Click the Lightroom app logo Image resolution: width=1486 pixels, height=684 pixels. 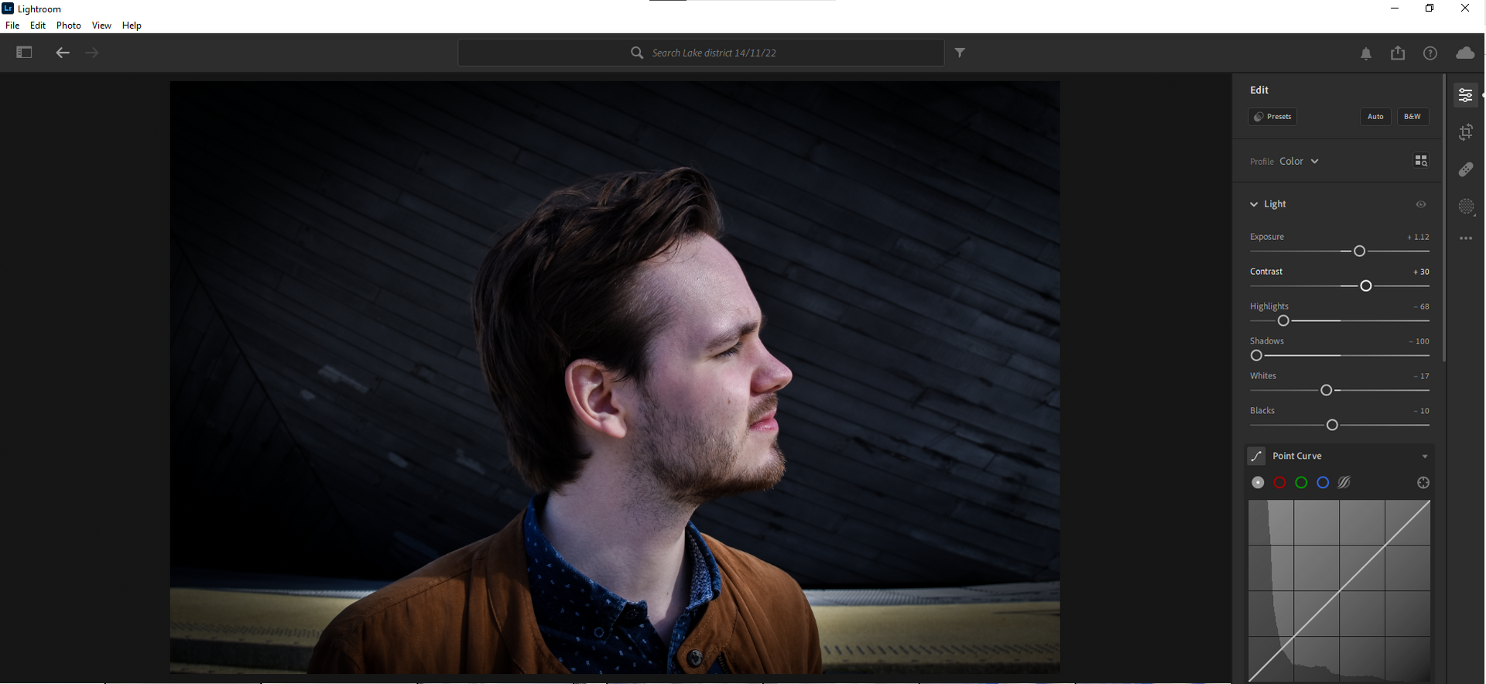(8, 9)
